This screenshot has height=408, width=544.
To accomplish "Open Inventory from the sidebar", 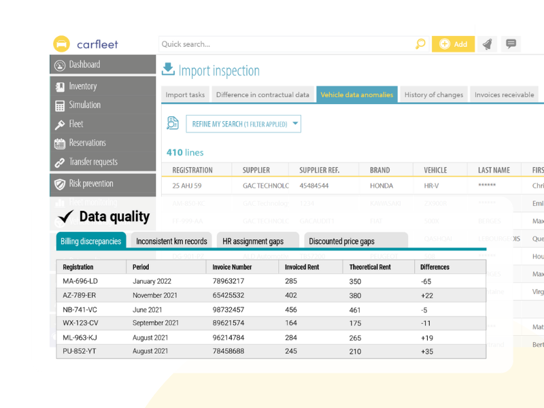I will coord(82,86).
